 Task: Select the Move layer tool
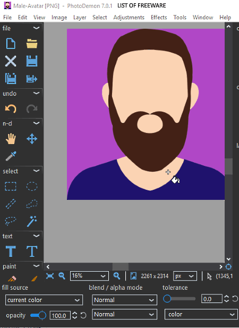32,139
